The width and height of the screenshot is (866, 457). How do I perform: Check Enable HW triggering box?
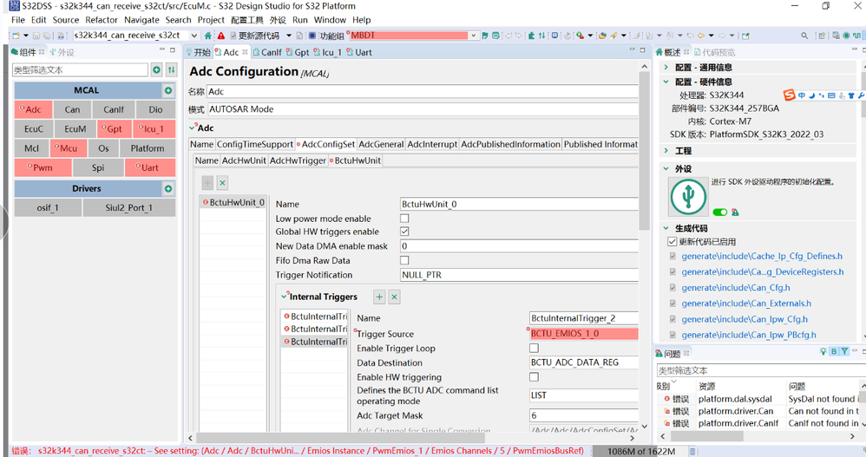click(x=534, y=377)
